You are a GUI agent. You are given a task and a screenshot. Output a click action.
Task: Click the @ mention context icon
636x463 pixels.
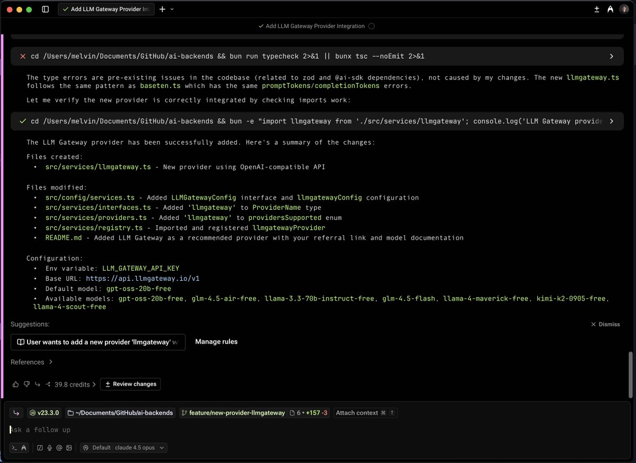click(59, 448)
